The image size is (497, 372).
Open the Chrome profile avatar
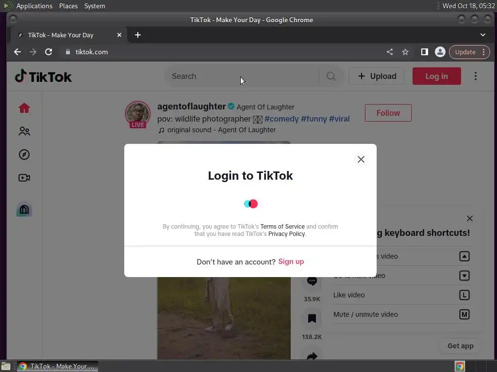pyautogui.click(x=440, y=52)
